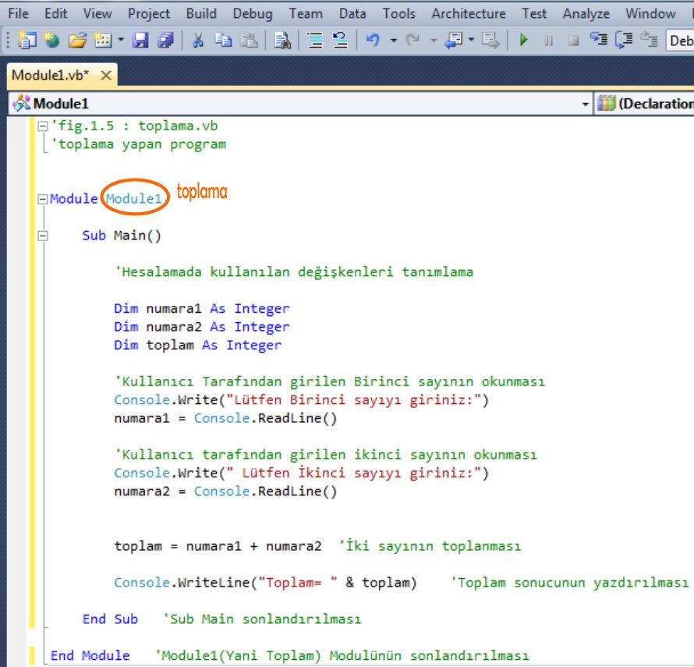Cut selection with the scissors icon
694x667 pixels.
(x=198, y=41)
